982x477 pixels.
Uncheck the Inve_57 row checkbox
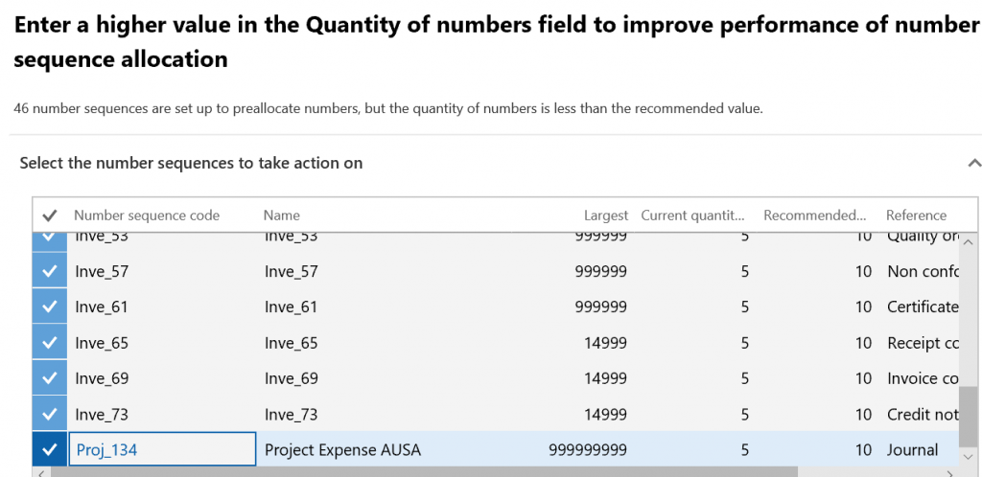click(x=50, y=271)
